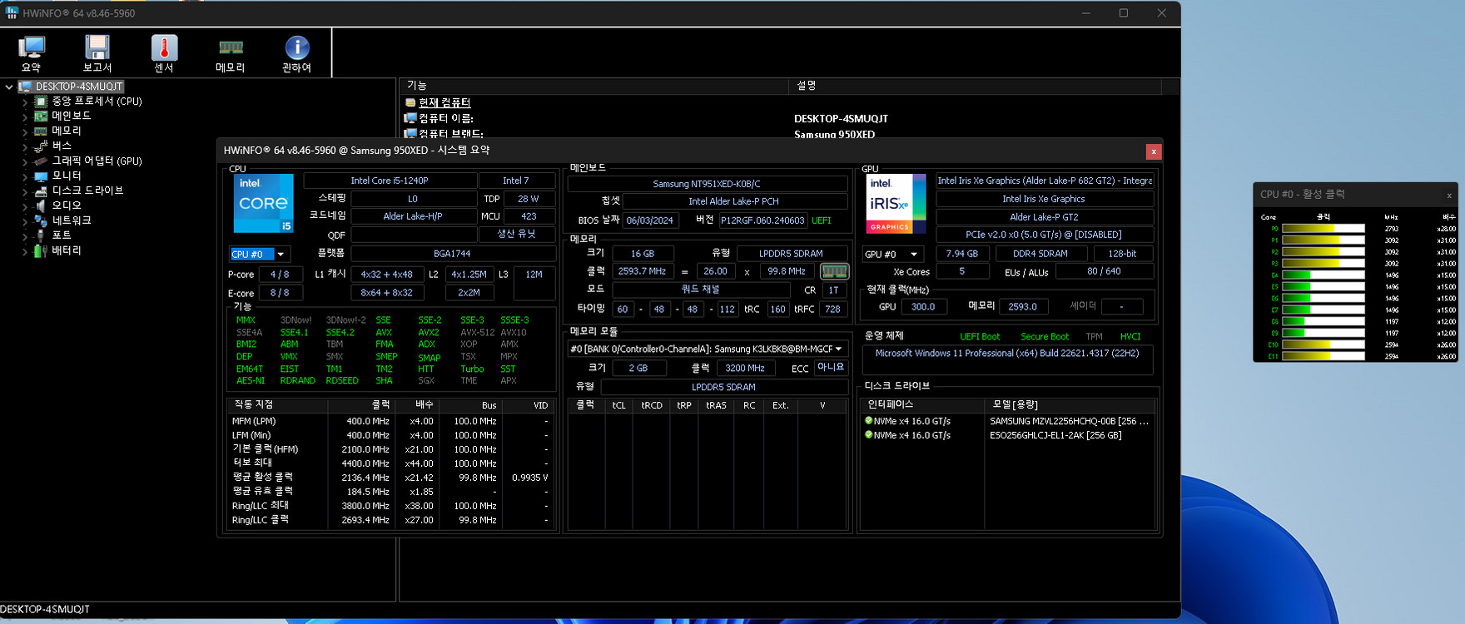Select 오디오 in the device tree
Image resolution: width=1465 pixels, height=624 pixels.
coord(67,206)
